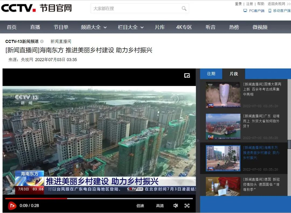This screenshot has width=291, height=213.
Task: Expand the 栏目大全 dropdown menu
Action: (x=131, y=27)
